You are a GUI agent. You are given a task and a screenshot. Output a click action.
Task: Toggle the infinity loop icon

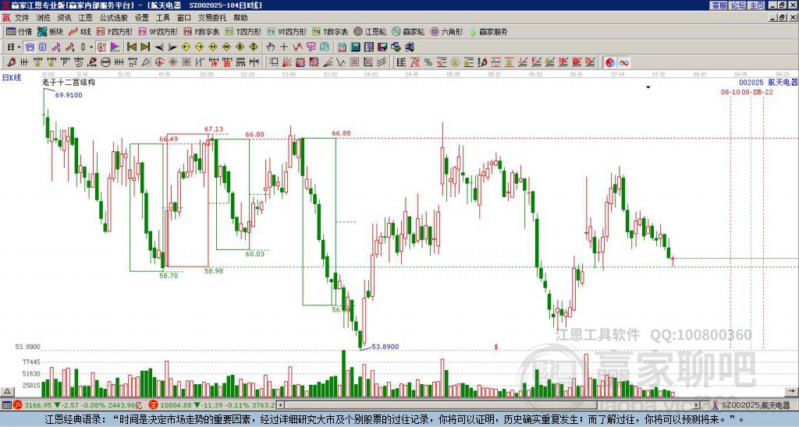tap(623, 62)
